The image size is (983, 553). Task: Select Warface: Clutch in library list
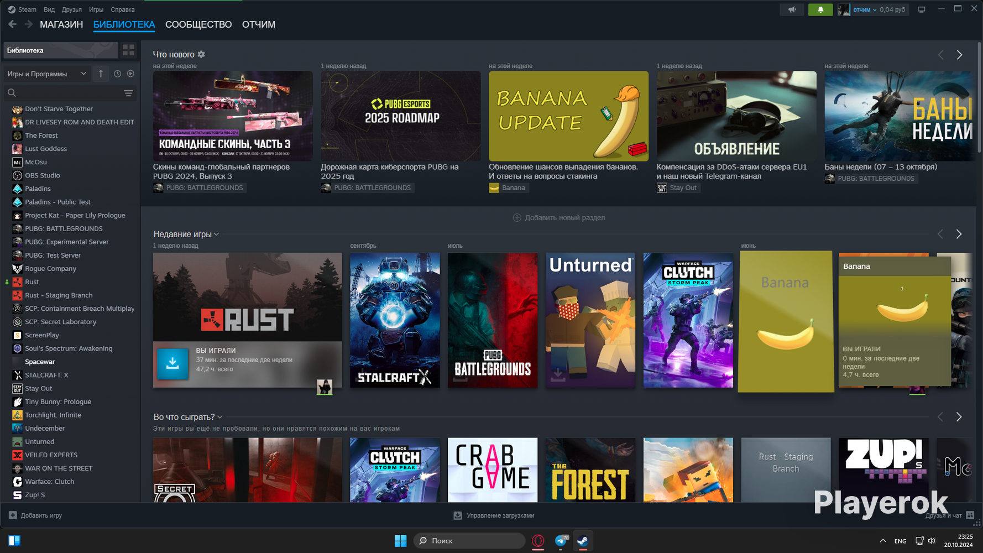[49, 482]
